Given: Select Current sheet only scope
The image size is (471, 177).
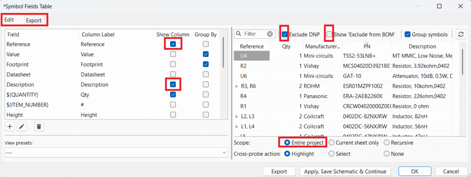Looking at the screenshot, I should 332,143.
